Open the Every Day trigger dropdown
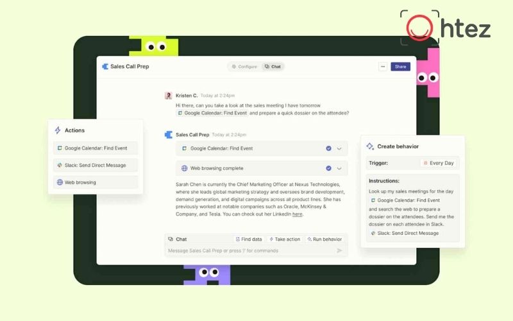This screenshot has height=321, width=513. tap(439, 163)
